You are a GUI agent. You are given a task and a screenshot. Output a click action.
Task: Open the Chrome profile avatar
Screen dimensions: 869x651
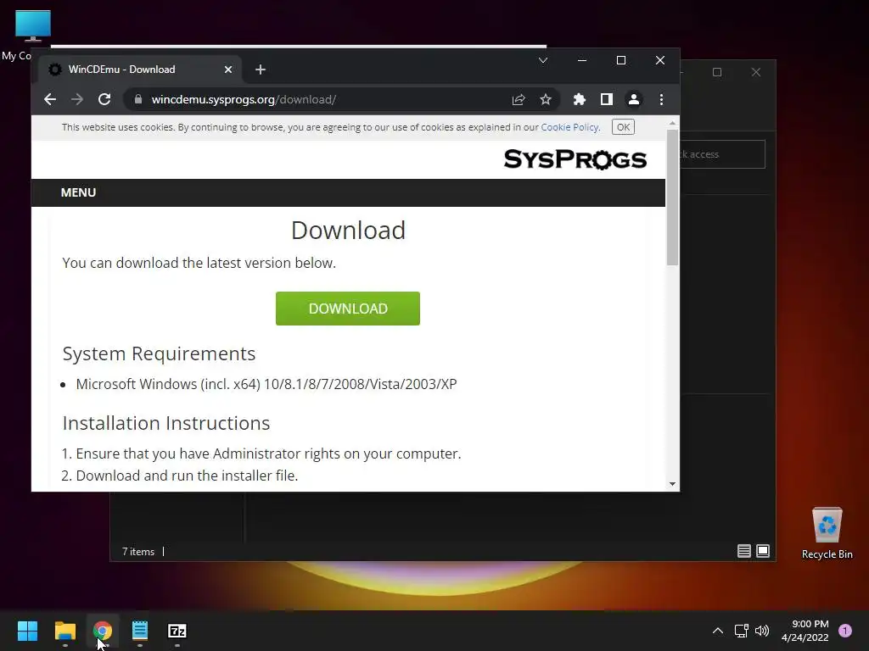pos(633,100)
